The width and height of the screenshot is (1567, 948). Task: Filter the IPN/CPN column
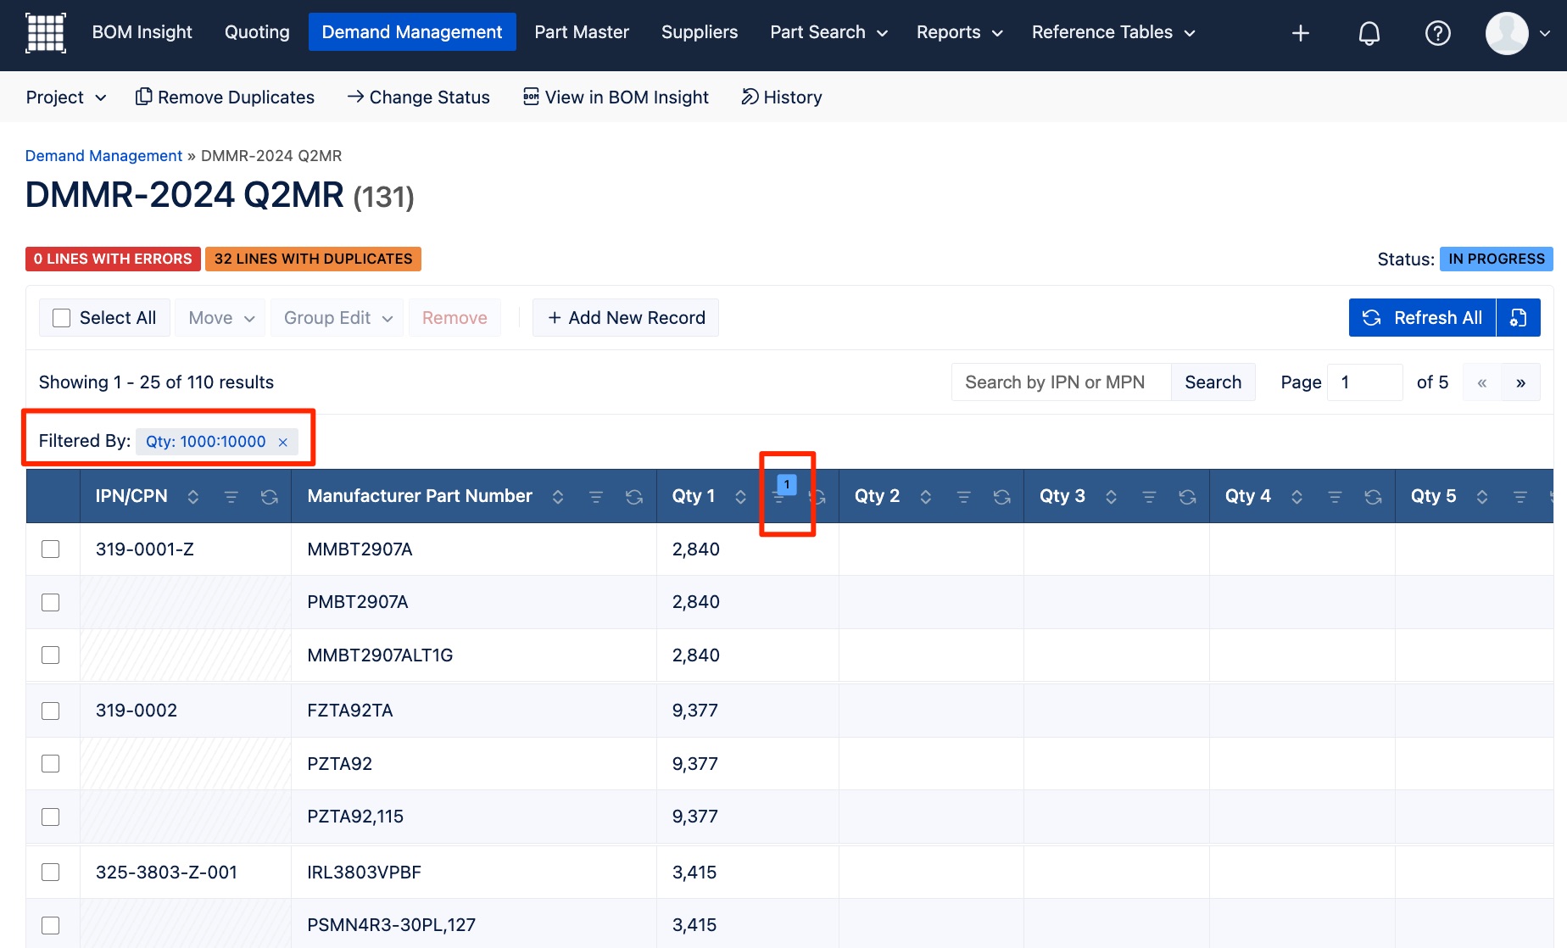coord(231,497)
